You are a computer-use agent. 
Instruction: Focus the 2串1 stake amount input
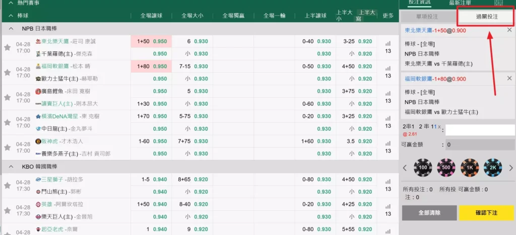pyautogui.click(x=480, y=130)
